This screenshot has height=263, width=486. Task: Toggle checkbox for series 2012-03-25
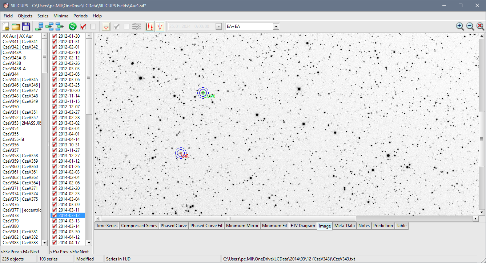click(x=55, y=85)
